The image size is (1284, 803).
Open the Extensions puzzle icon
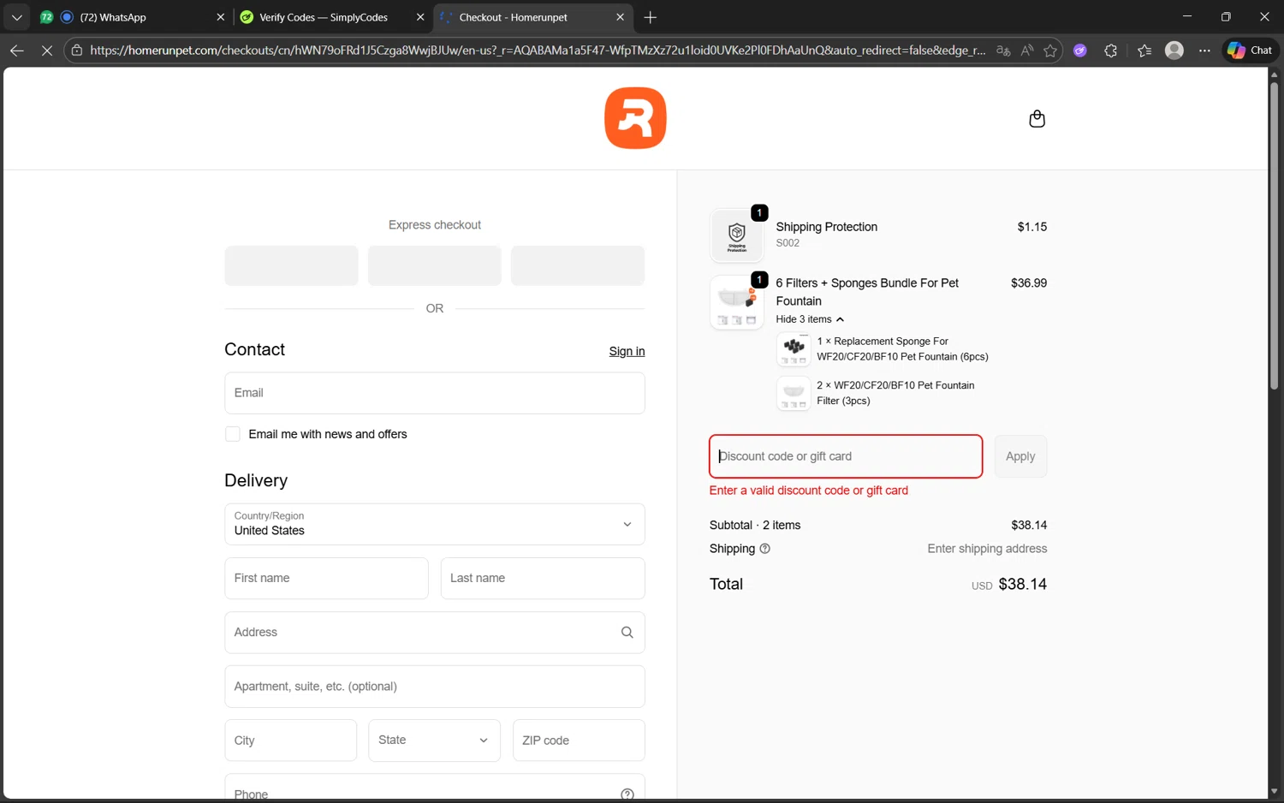coord(1111,51)
